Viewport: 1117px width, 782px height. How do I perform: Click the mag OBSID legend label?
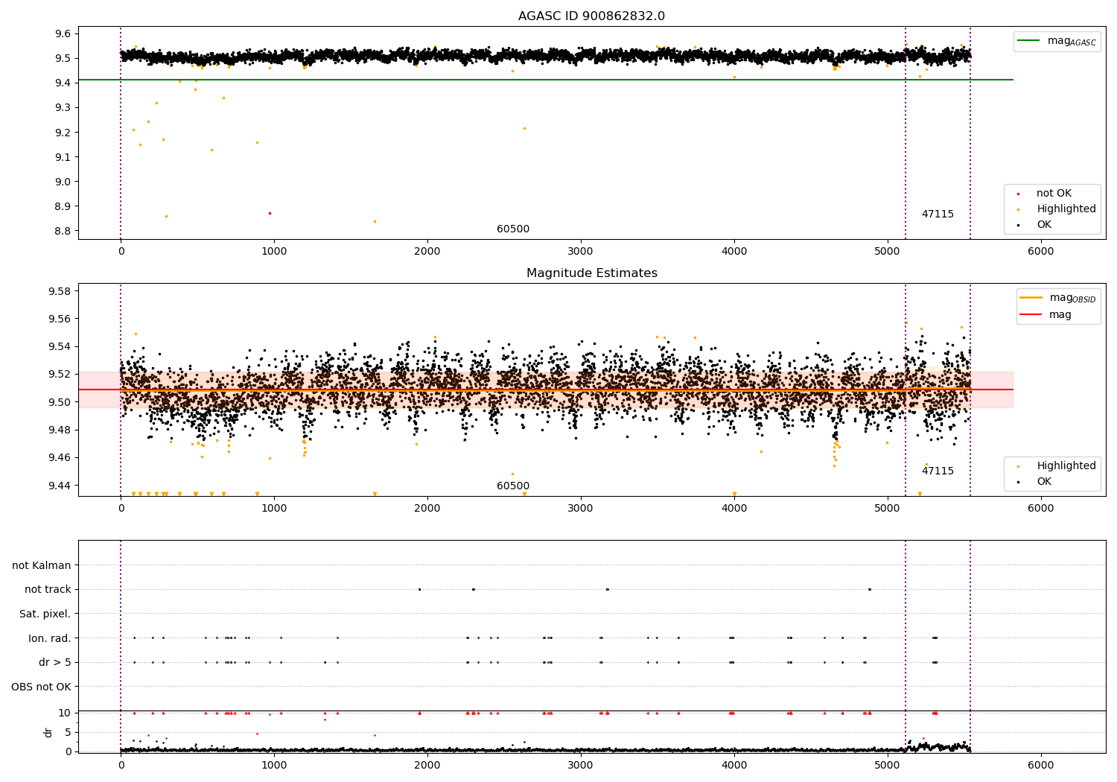click(x=1072, y=298)
